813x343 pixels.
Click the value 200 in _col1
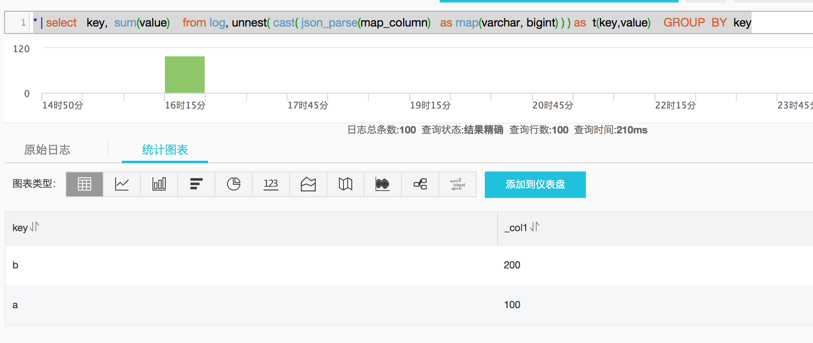click(x=512, y=265)
